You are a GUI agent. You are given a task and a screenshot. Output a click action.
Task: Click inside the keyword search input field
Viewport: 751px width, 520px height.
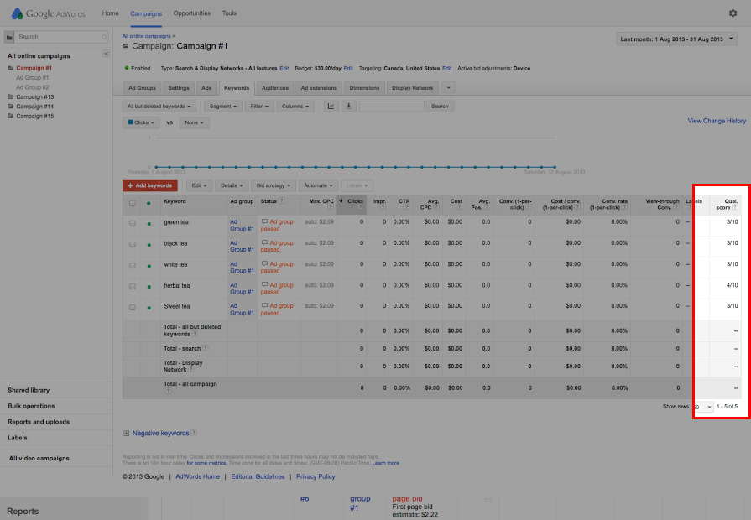pyautogui.click(x=392, y=107)
